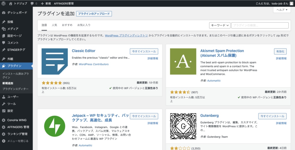The width and height of the screenshot is (295, 150).
Task: Click the (955) rating count text
Action: coord(66,83)
